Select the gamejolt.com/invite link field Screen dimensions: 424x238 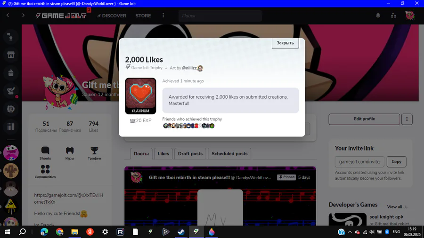pyautogui.click(x=359, y=162)
